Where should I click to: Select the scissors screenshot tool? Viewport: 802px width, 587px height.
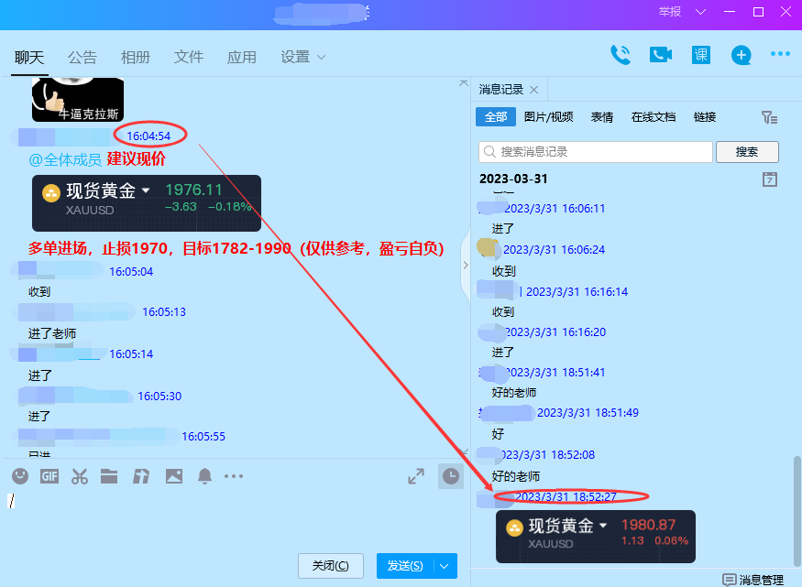click(79, 476)
